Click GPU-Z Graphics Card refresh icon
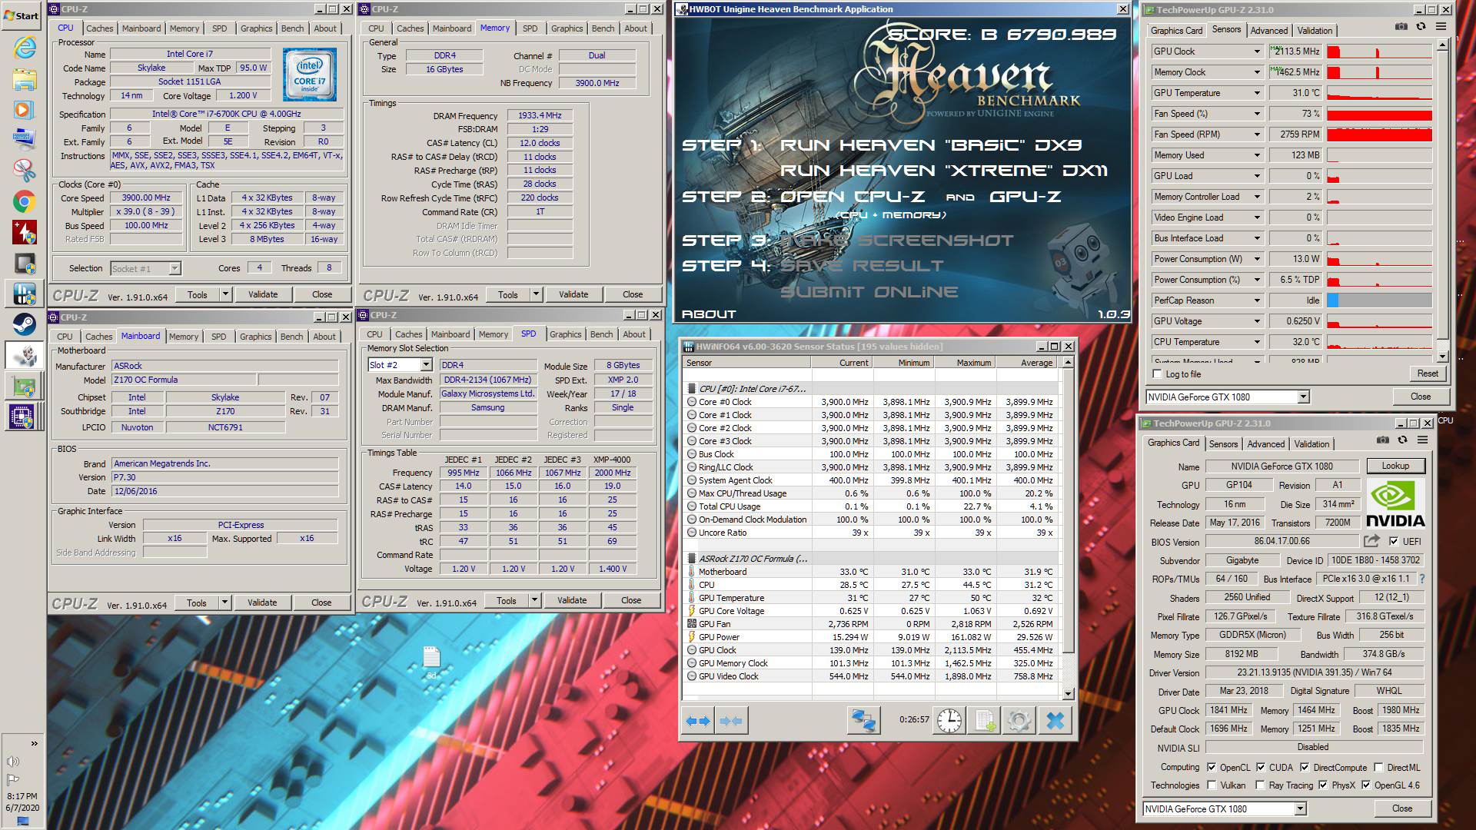Screen dimensions: 1476x830 (1402, 440)
